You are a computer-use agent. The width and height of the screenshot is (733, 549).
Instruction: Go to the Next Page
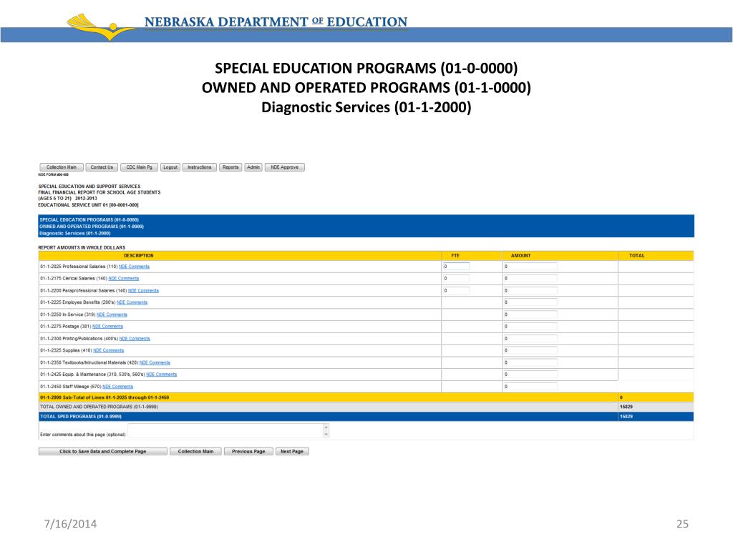tap(292, 452)
